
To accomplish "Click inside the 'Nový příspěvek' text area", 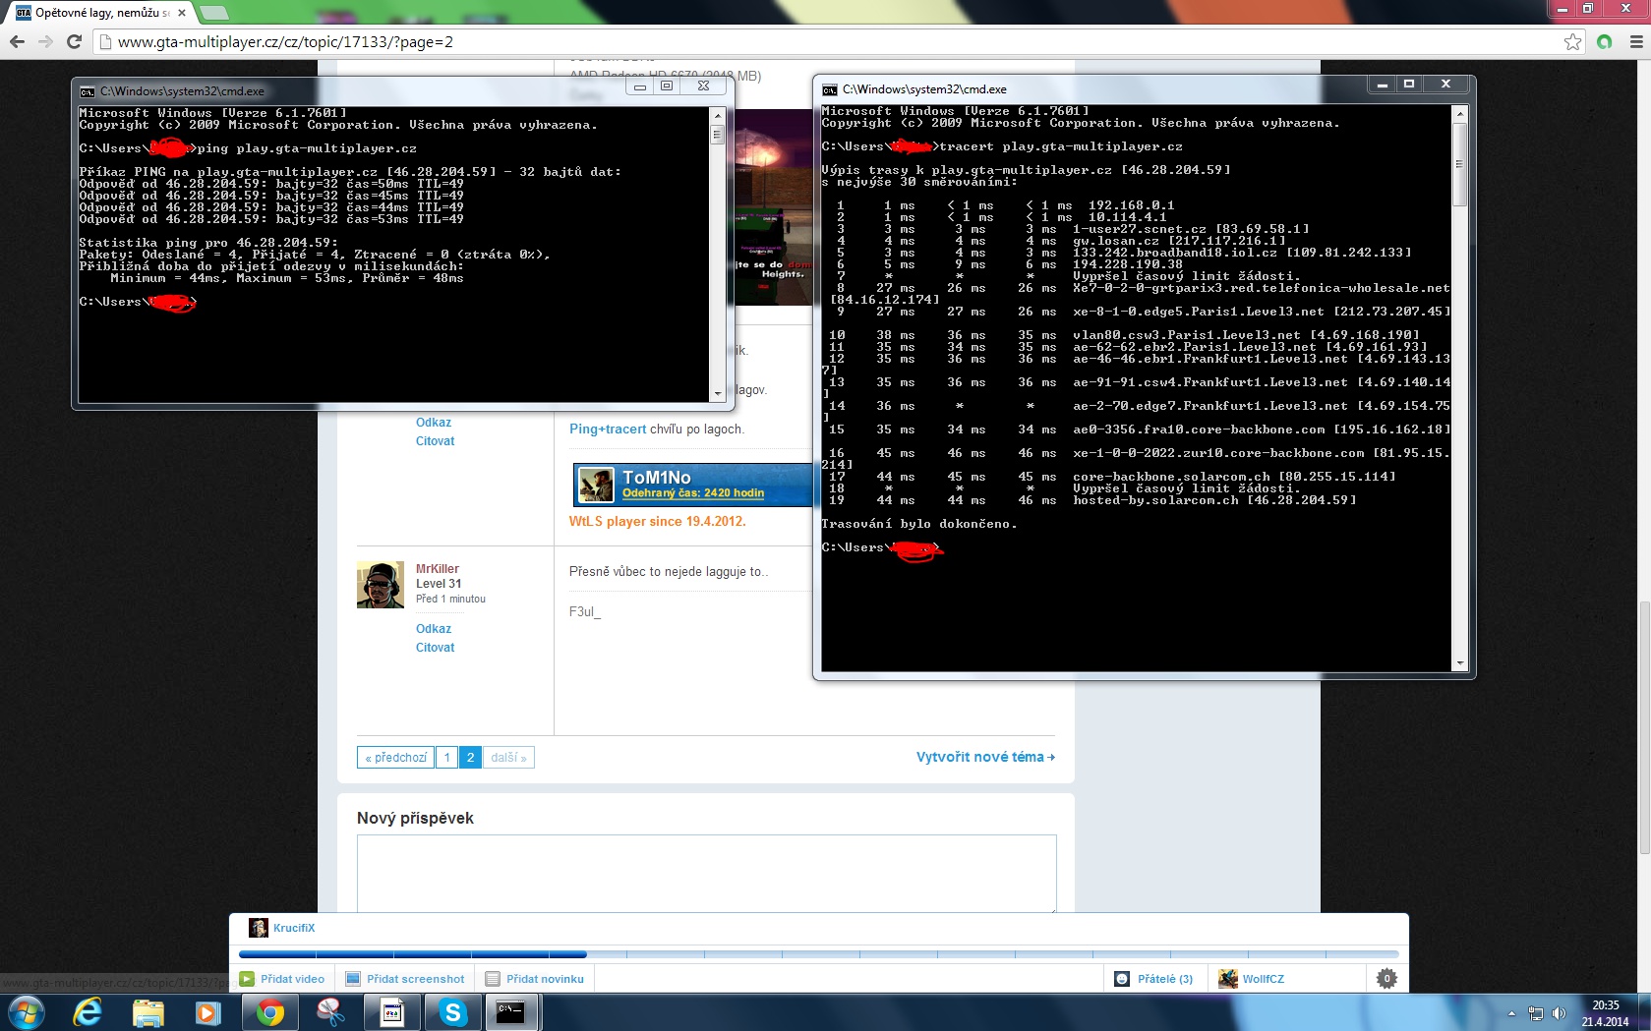I will 706,874.
